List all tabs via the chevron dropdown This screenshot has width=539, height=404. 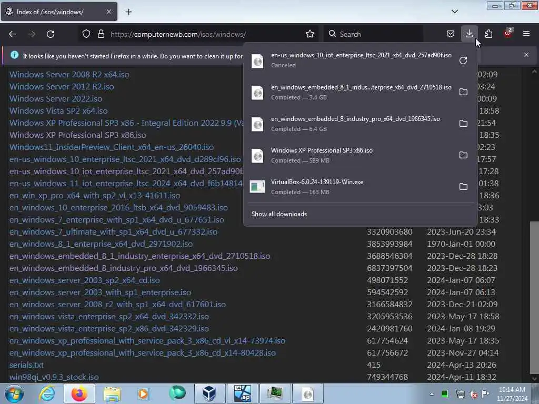(x=454, y=12)
